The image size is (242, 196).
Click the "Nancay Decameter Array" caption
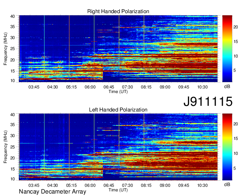point(52,192)
